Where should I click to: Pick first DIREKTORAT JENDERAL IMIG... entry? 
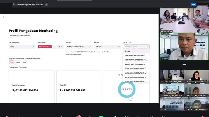coord(136,60)
